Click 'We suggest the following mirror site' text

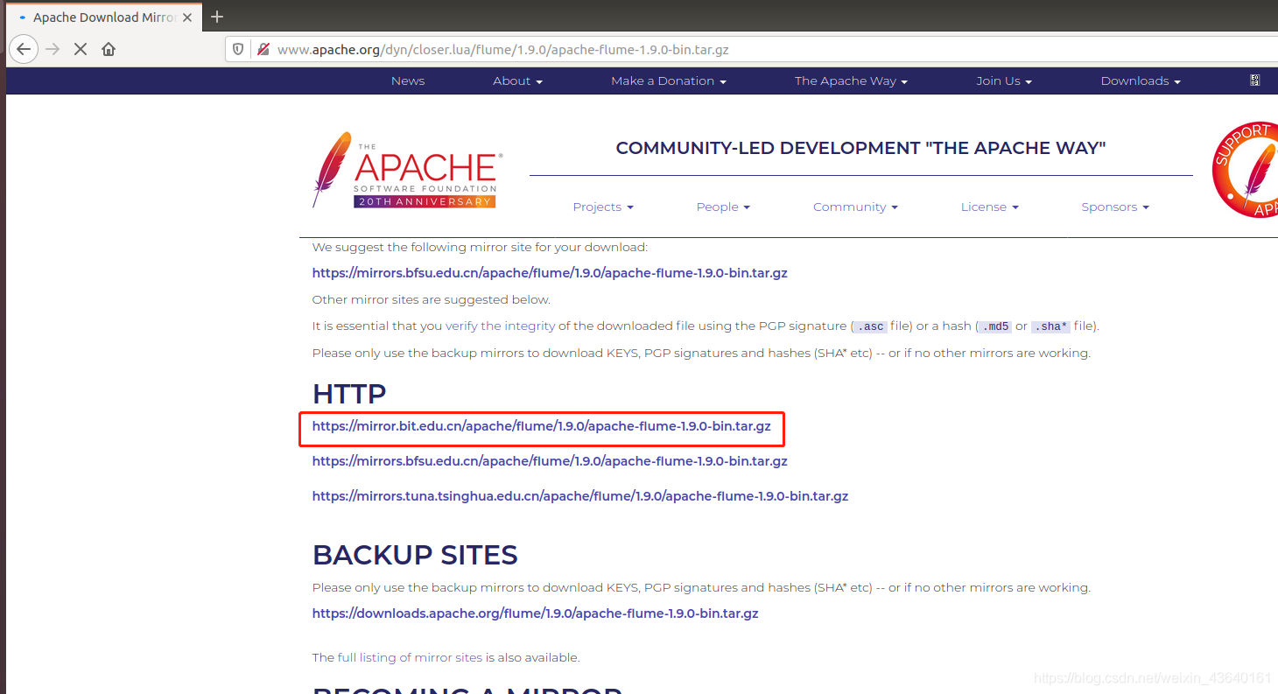pyautogui.click(x=480, y=247)
